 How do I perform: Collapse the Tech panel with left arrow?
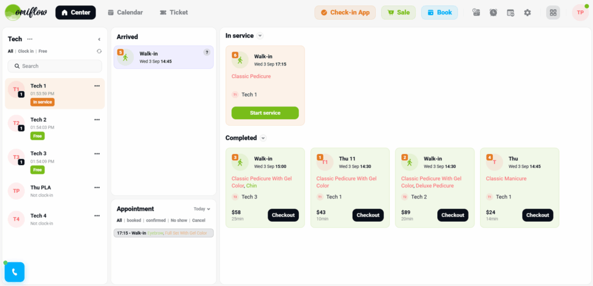99,39
